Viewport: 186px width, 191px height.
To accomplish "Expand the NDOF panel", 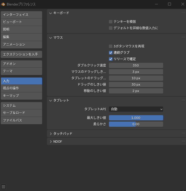I will pos(51,142).
